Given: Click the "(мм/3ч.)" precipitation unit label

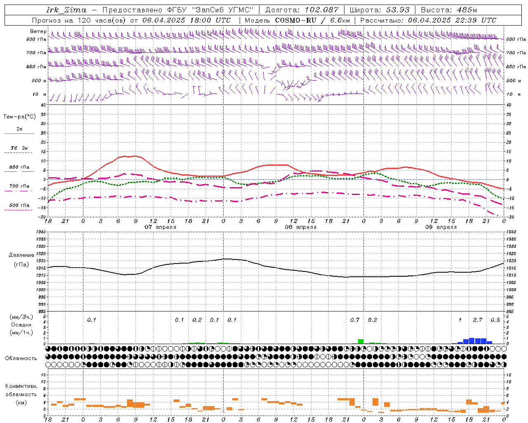Looking at the screenshot, I should [21, 317].
